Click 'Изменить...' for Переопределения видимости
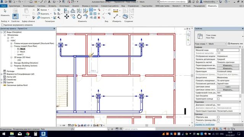Image resolution: width=244 pixels, height=137 pixels. pyautogui.click(x=228, y=65)
